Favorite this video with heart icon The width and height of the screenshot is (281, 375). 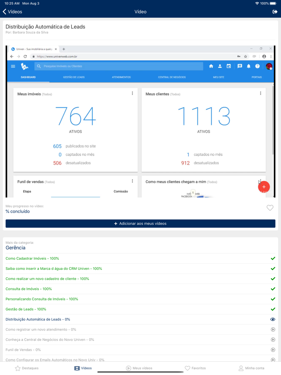(270, 208)
